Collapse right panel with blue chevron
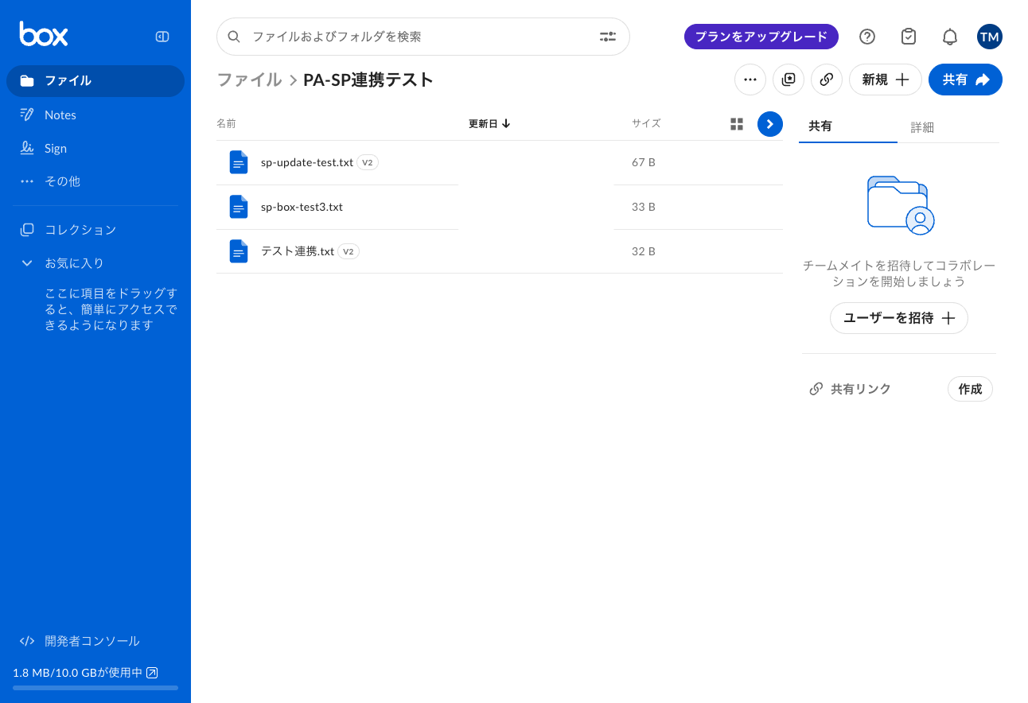The image size is (1028, 703). point(770,124)
